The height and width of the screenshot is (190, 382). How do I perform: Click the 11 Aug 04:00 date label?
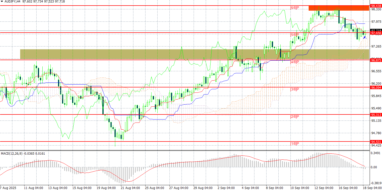click(33, 188)
